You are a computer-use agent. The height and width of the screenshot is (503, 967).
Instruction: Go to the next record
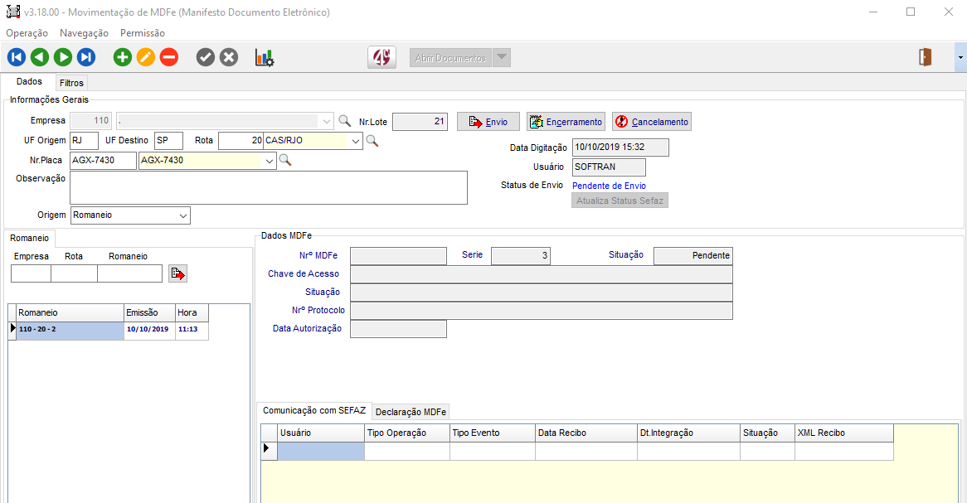tap(63, 57)
